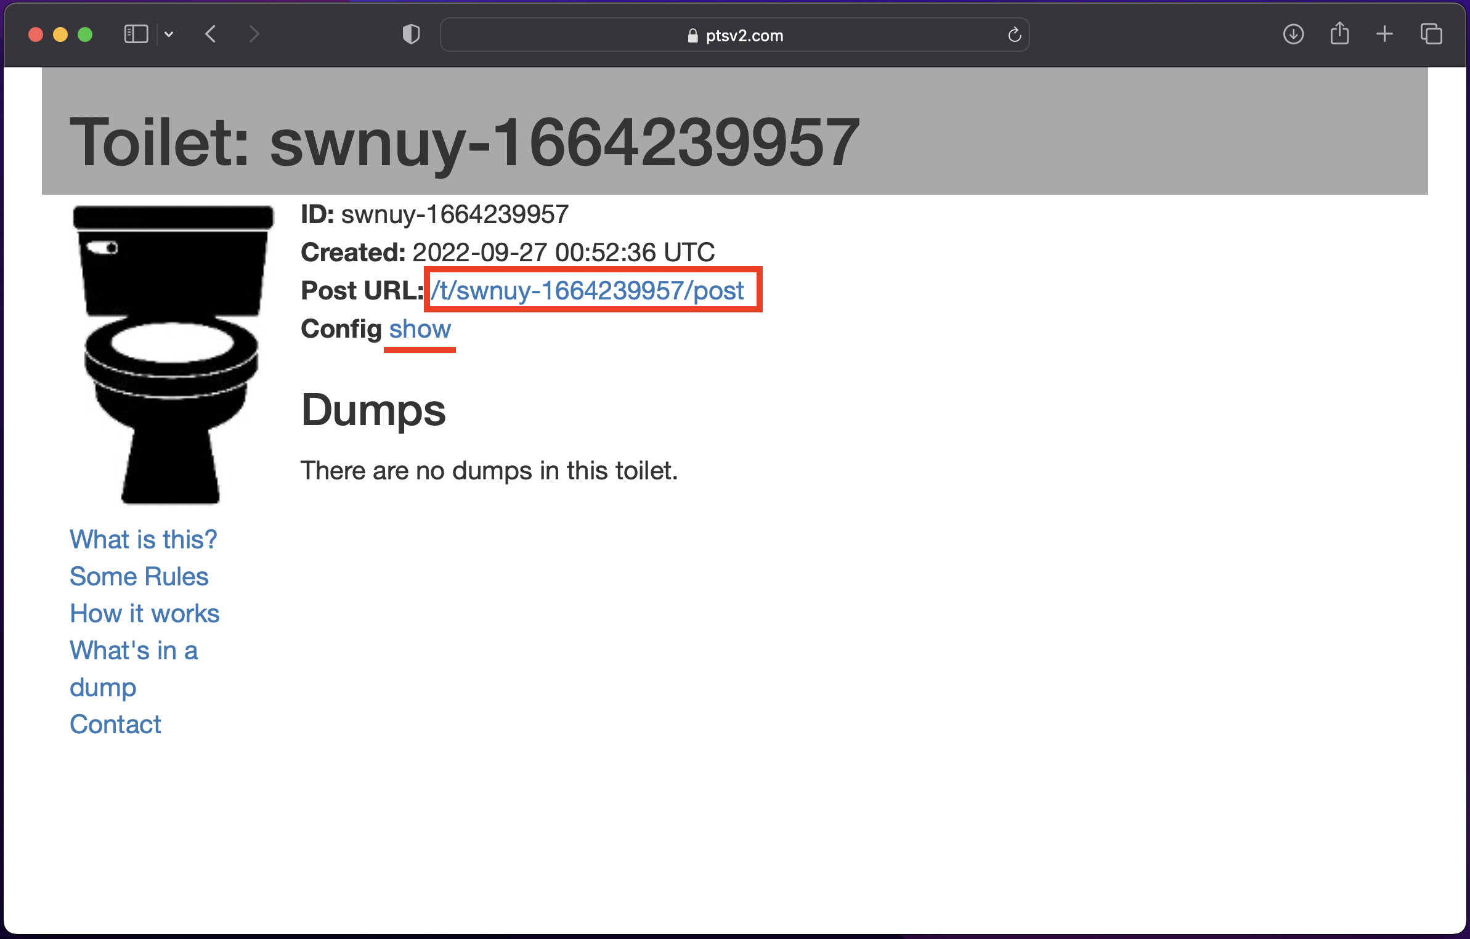Open the privacy report shield icon
Image resolution: width=1470 pixels, height=939 pixels.
click(x=411, y=34)
